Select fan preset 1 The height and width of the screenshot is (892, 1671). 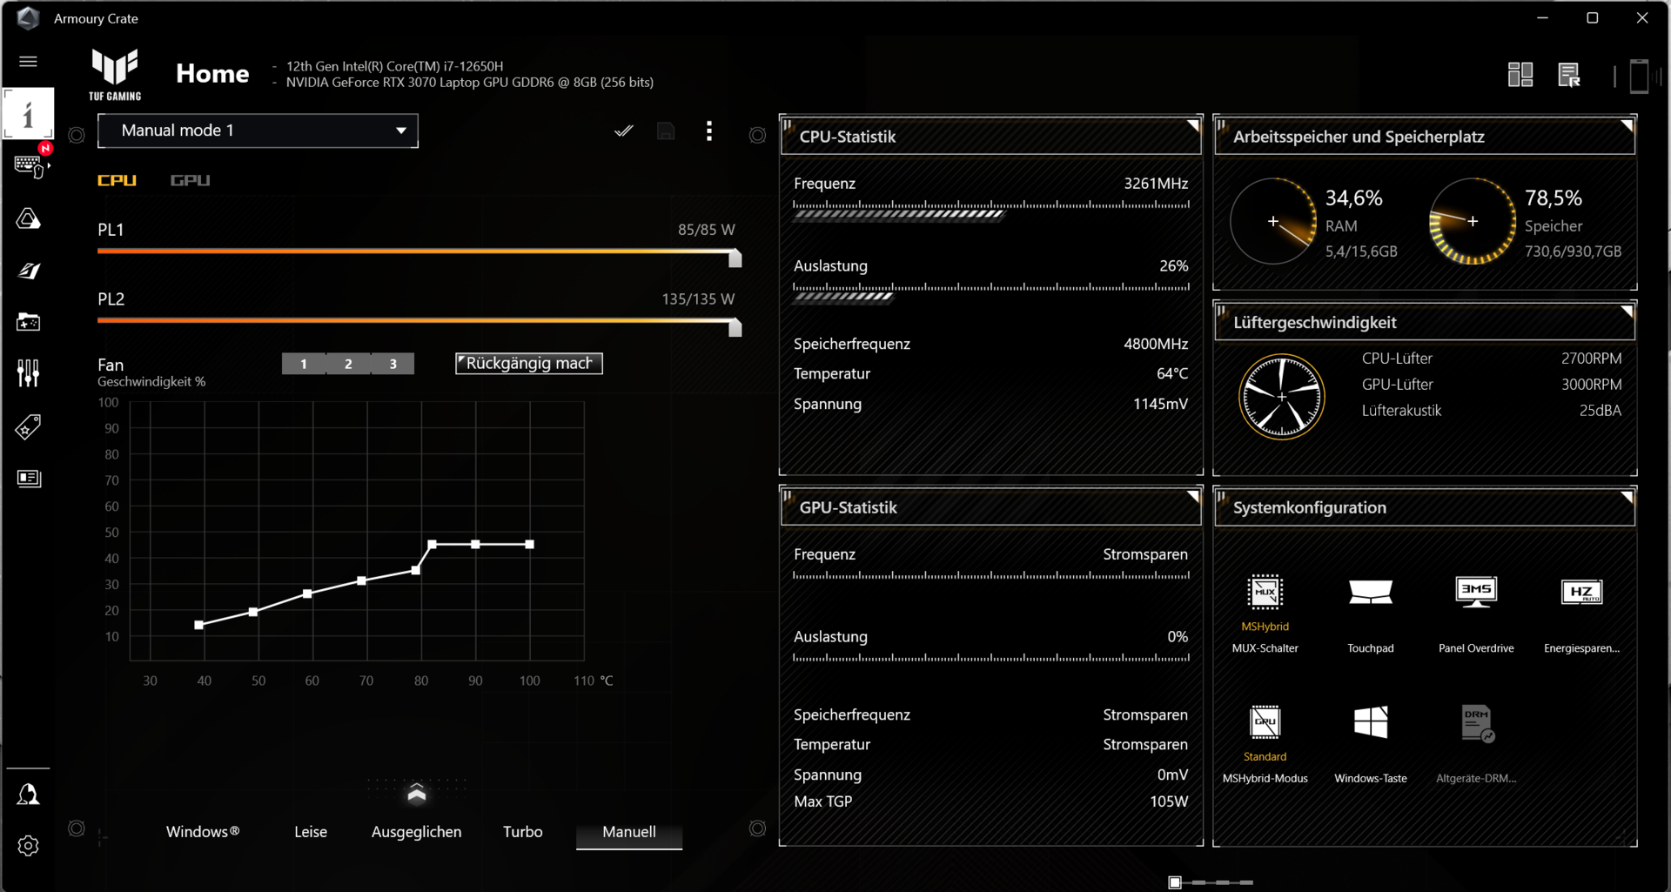click(x=304, y=364)
